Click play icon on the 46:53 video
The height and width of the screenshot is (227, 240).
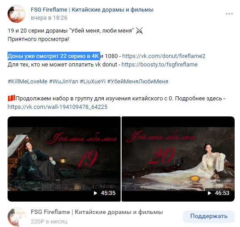[x=209, y=193]
